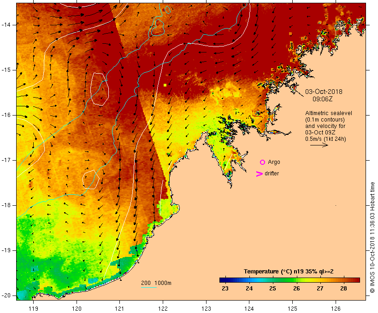The image size is (378, 313).
Task: Click the magenta Argo circle legend symbol
Action: [x=263, y=162]
